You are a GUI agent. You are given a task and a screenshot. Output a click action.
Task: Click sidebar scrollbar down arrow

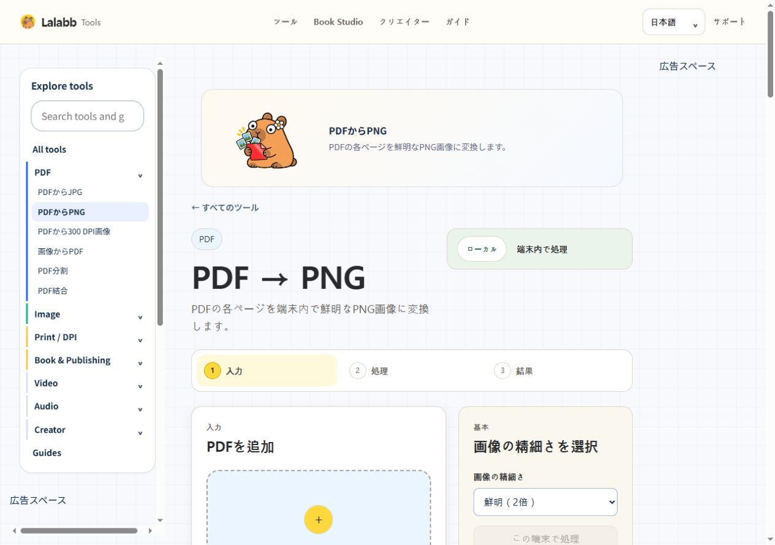click(x=160, y=520)
